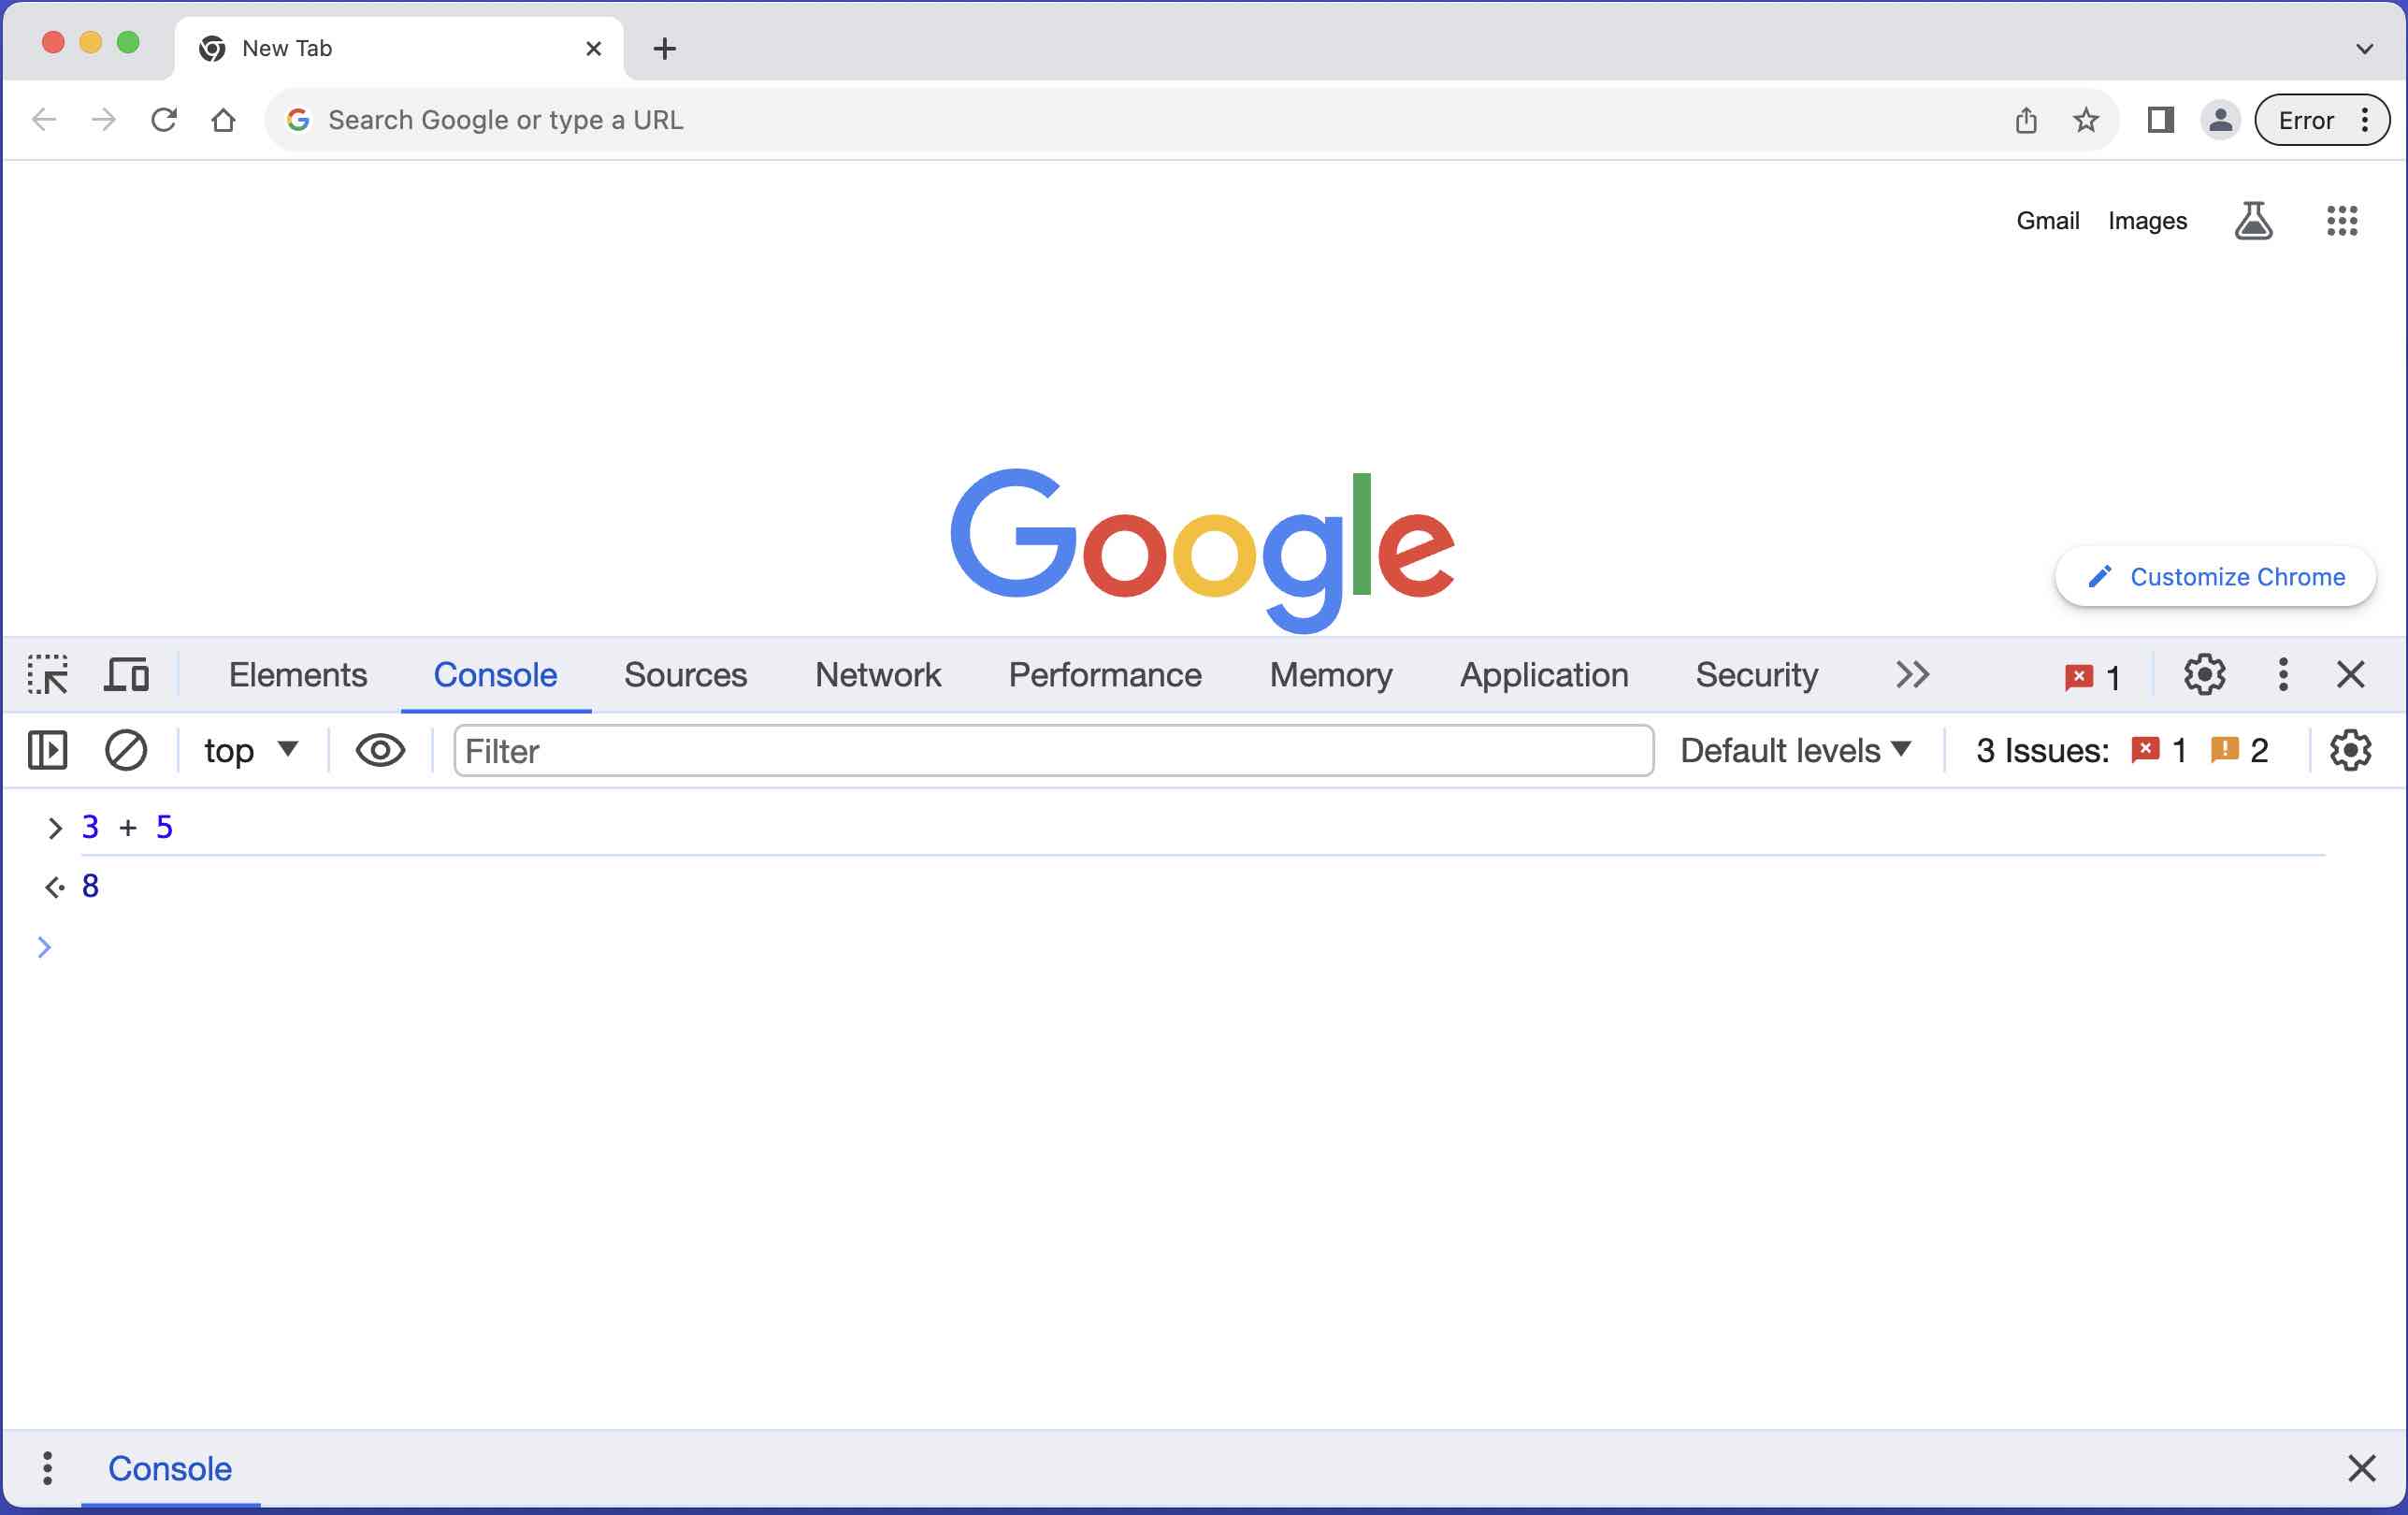The image size is (2408, 1515).
Task: Select the drawer Console tab
Action: point(169,1468)
